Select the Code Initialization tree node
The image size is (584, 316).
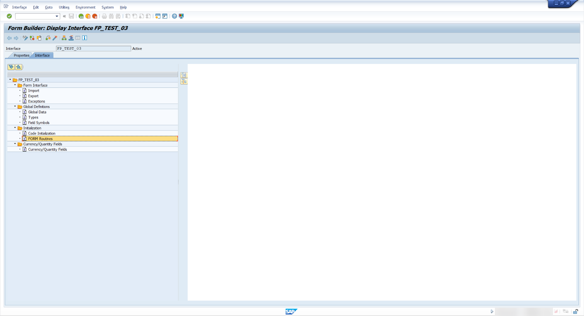[42, 133]
